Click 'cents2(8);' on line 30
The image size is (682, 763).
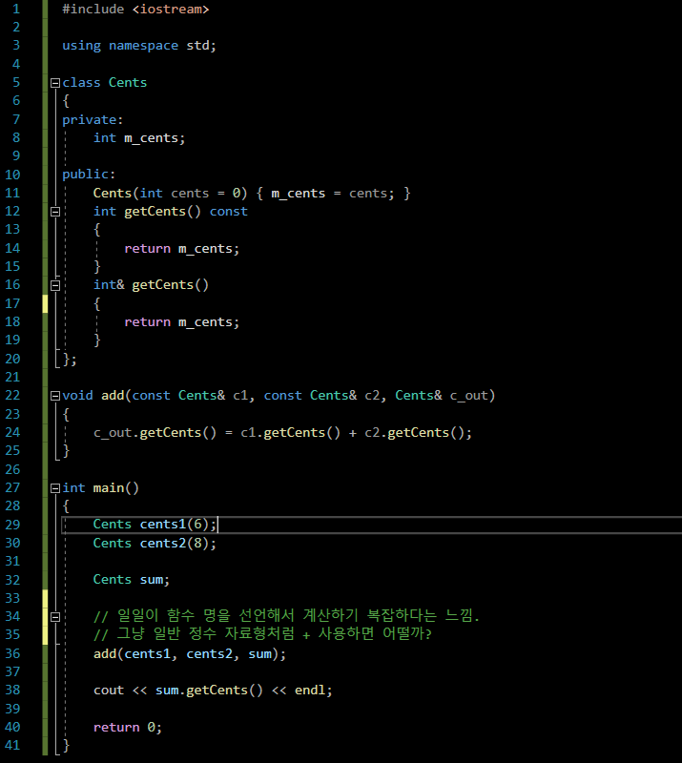[x=178, y=543]
